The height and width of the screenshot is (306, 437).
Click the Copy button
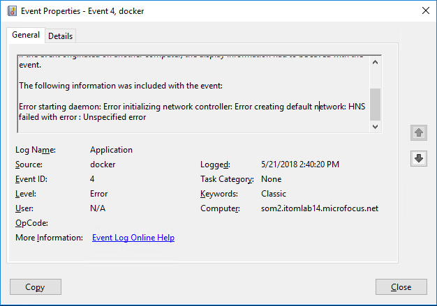36,286
